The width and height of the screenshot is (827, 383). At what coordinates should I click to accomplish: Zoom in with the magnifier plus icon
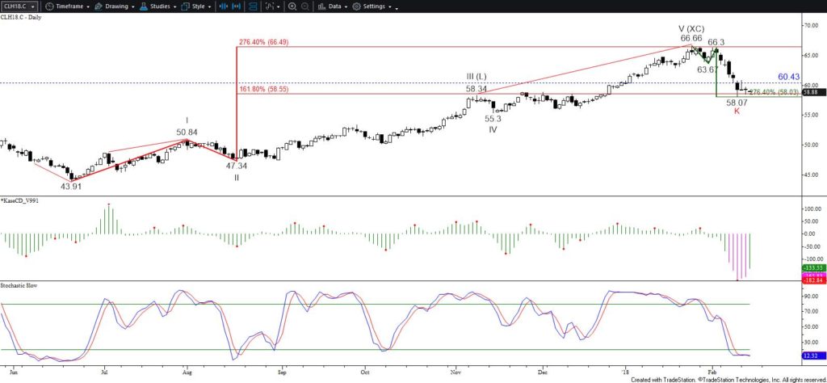(x=292, y=6)
